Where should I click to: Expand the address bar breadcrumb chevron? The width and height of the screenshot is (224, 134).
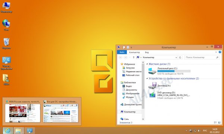141,57
